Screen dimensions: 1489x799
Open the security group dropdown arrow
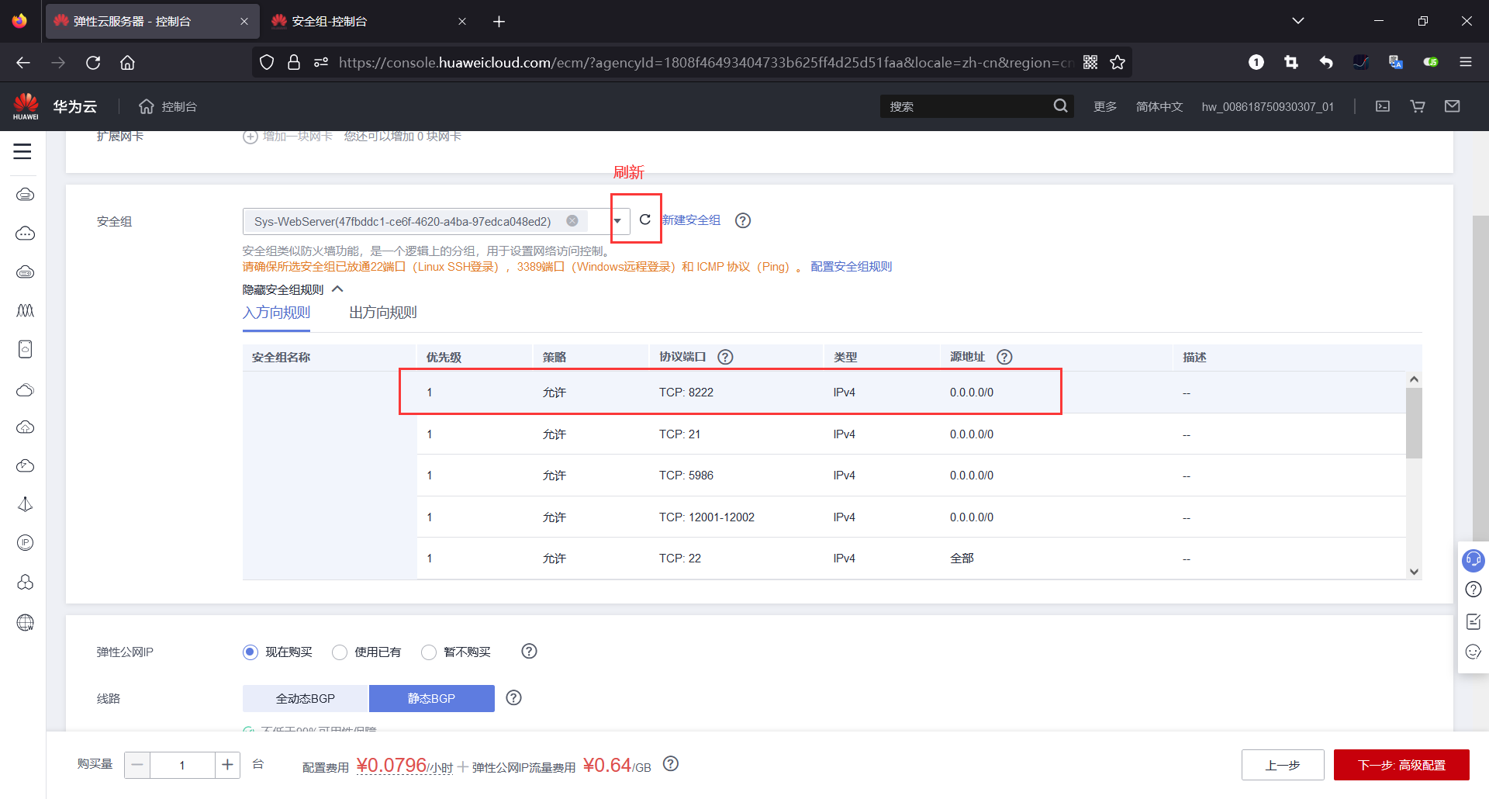click(x=617, y=221)
